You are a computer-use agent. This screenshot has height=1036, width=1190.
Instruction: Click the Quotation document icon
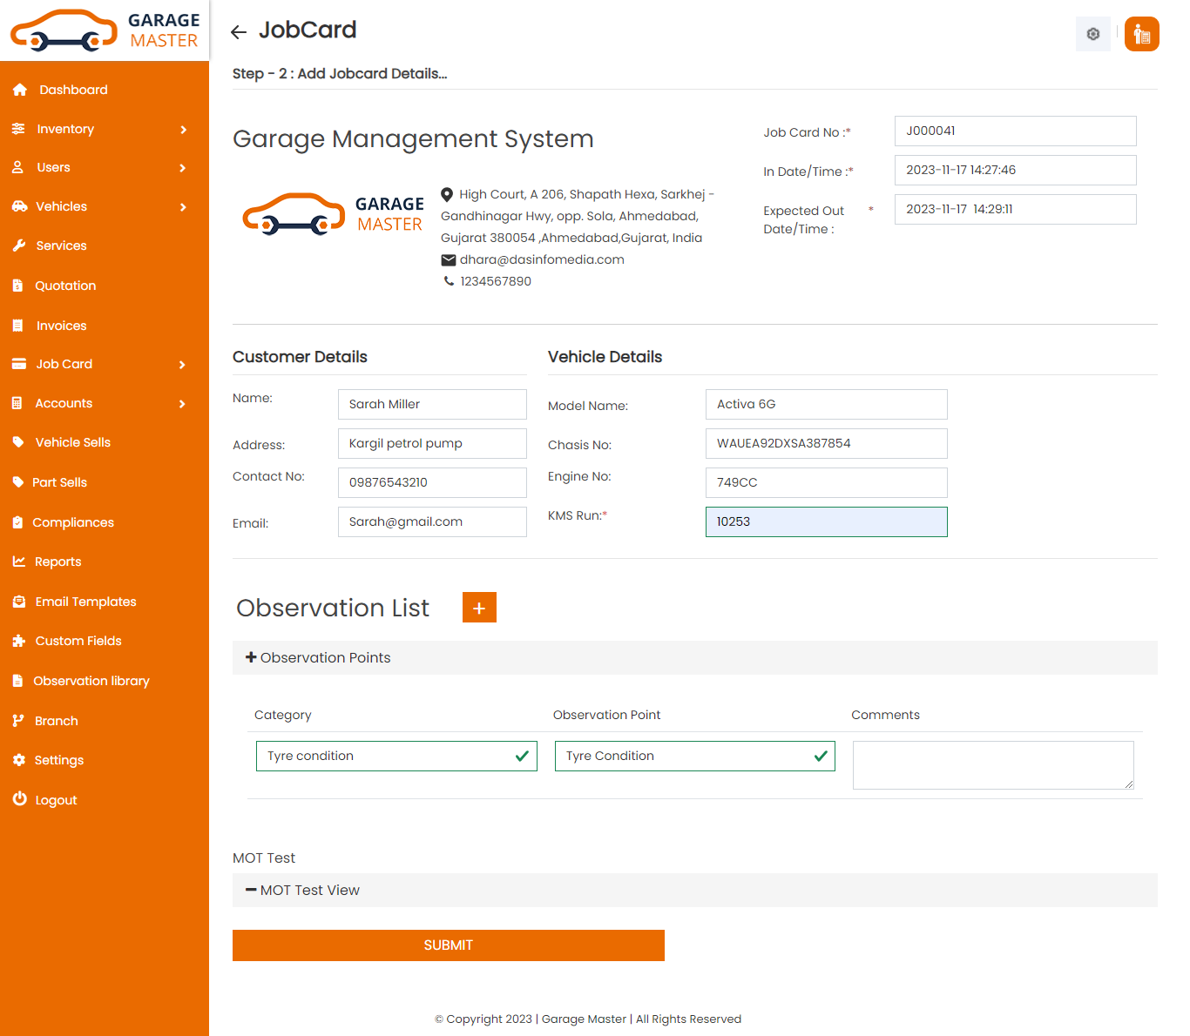[x=17, y=286]
